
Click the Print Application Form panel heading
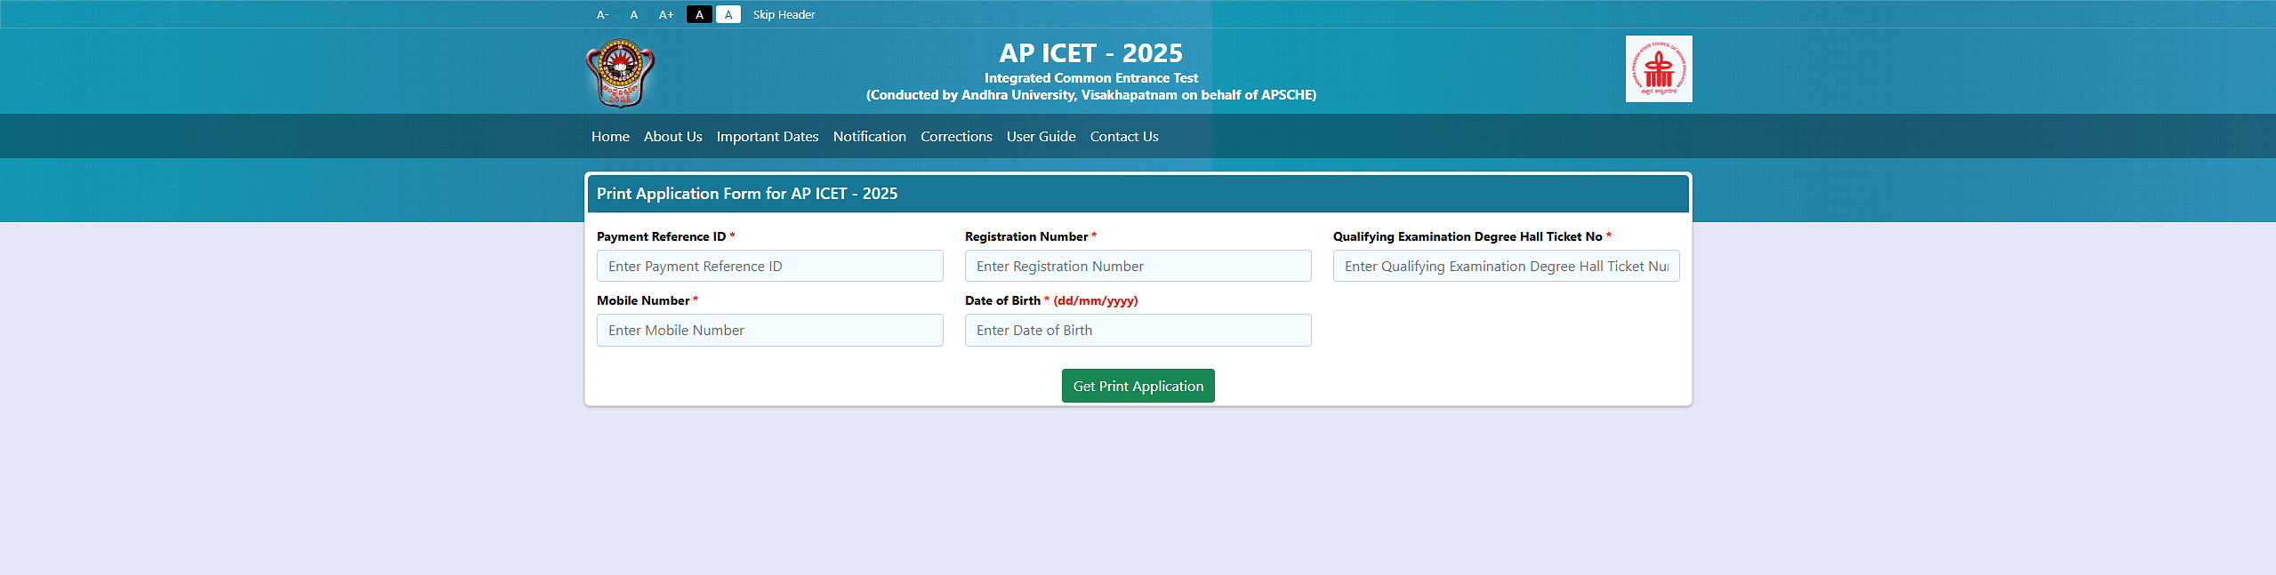click(747, 194)
